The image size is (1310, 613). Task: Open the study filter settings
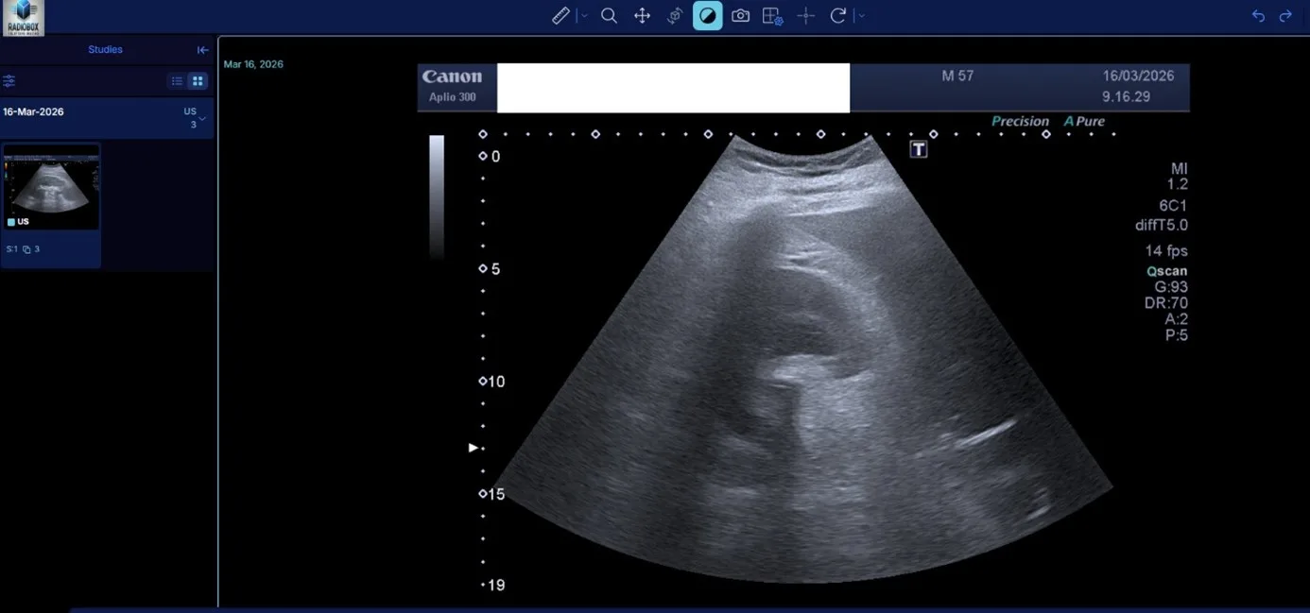click(x=9, y=81)
